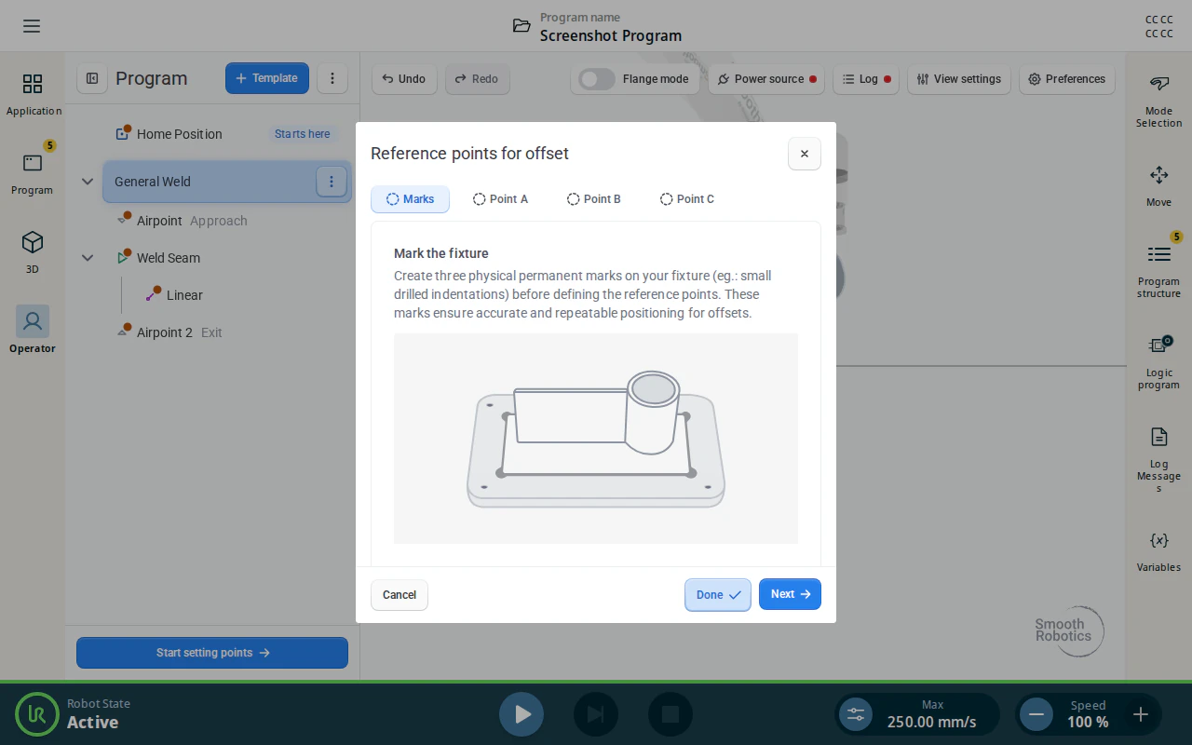Click the program folder icon
The height and width of the screenshot is (745, 1192).
coord(521,26)
